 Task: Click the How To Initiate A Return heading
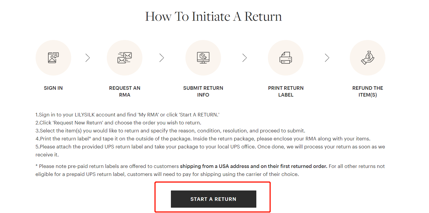point(214,16)
